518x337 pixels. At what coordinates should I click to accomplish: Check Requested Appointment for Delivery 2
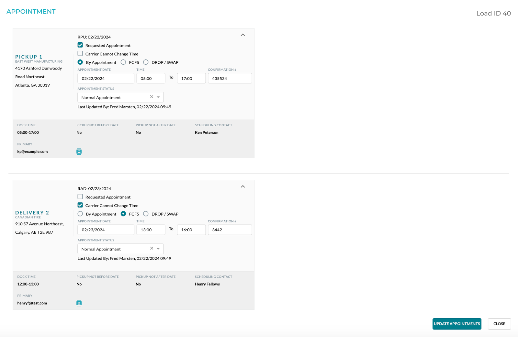click(x=80, y=197)
